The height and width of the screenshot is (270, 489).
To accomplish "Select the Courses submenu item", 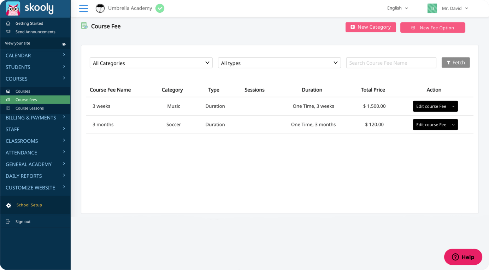I will 23,91.
